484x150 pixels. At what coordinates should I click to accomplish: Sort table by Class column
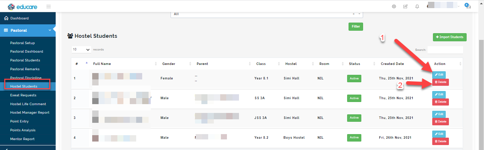pos(267,64)
